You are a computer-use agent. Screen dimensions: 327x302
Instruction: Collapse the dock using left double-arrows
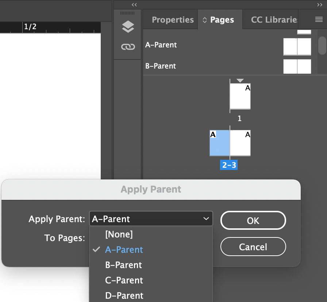(134, 4)
